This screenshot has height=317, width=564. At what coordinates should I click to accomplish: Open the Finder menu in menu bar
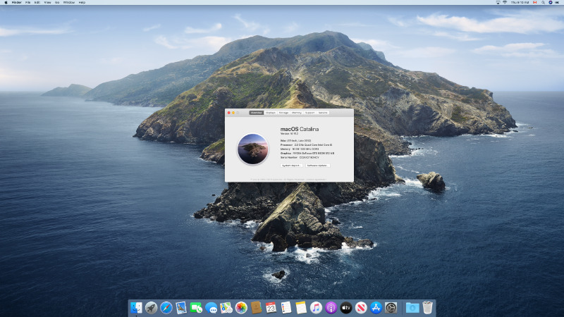pyautogui.click(x=16, y=2)
